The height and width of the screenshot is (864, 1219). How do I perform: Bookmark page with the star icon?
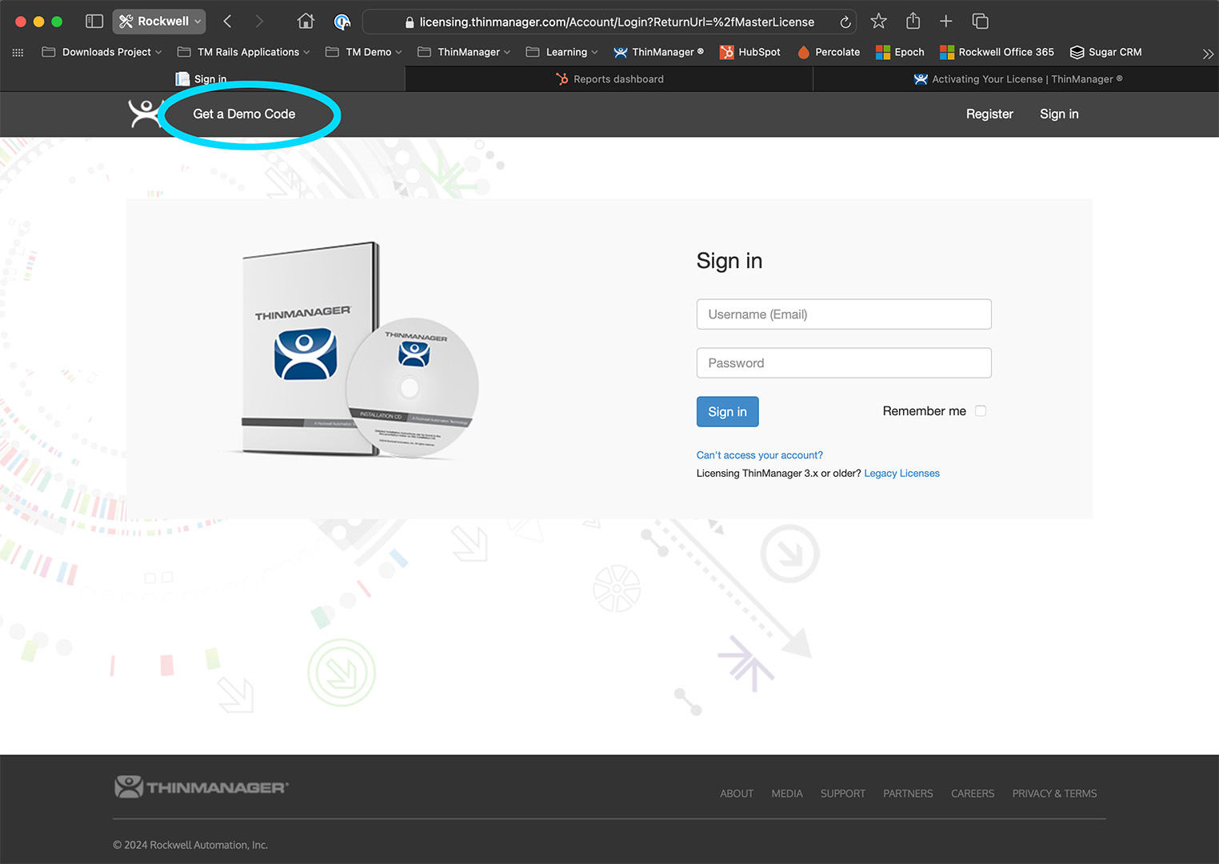point(878,22)
